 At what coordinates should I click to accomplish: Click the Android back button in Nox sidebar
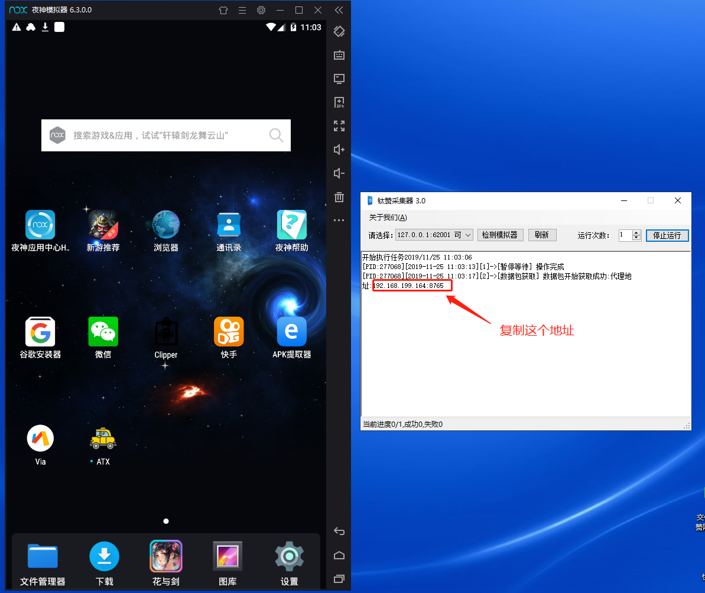tap(339, 532)
